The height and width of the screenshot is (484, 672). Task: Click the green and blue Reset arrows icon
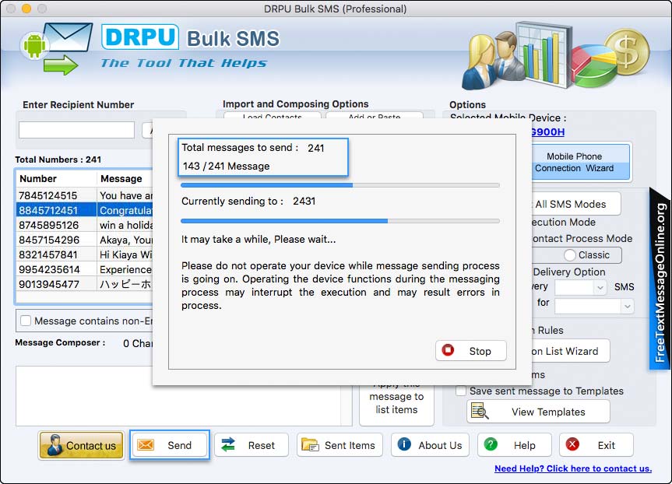tap(228, 445)
